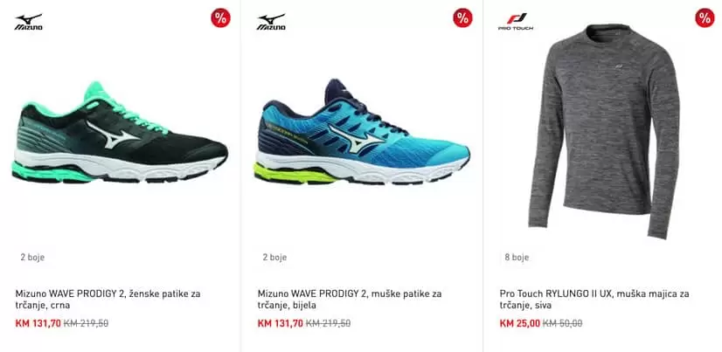Click the Pro Touch brand logo

point(516,22)
